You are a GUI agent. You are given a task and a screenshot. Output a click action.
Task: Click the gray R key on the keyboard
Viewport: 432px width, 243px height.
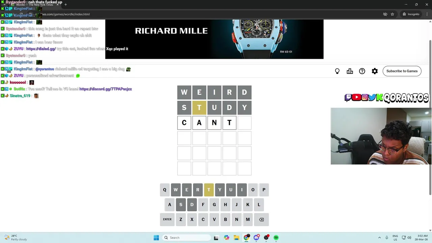[198, 190]
